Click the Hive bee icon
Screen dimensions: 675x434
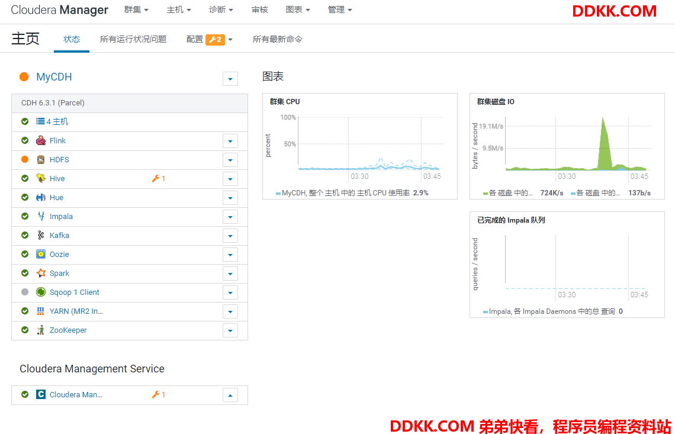[41, 178]
